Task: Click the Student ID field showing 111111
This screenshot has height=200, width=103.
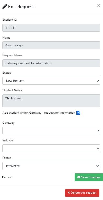Action: 51,28
